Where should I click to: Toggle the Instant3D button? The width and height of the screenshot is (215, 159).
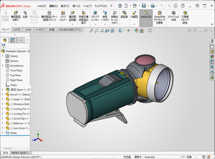point(146,15)
